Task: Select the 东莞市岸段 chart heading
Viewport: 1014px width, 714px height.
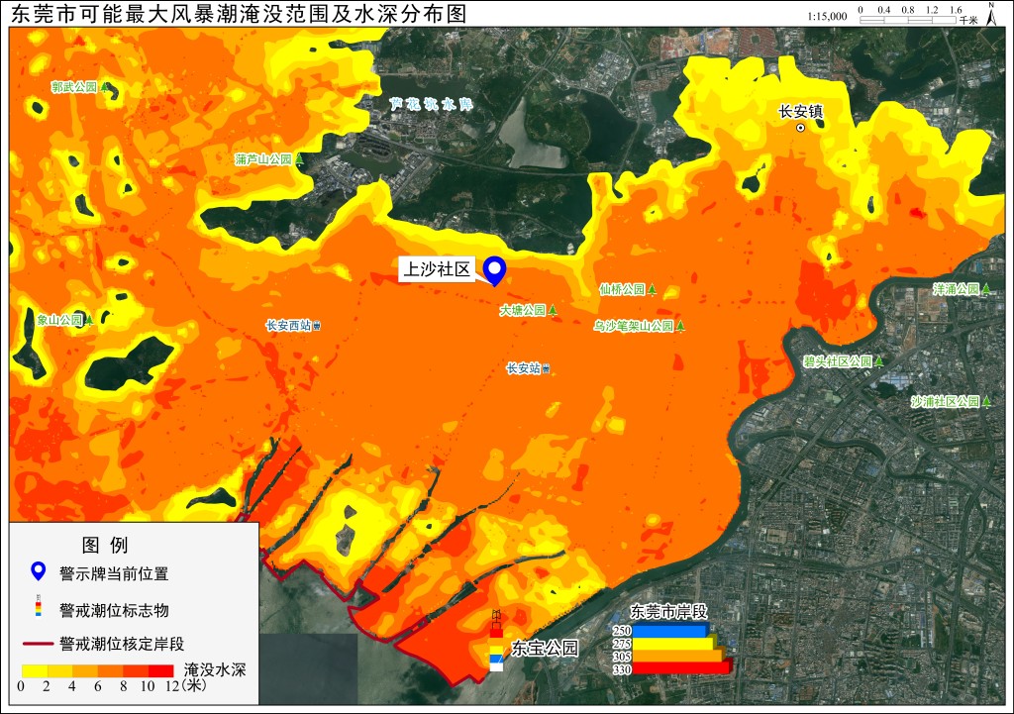Action: [668, 611]
